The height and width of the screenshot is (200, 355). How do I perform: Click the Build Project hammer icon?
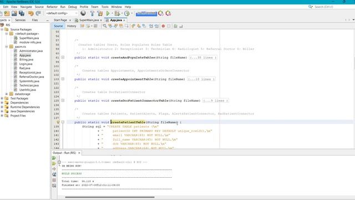(92, 13)
